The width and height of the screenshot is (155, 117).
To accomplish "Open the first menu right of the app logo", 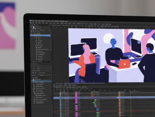I will pyautogui.click(x=33, y=21).
